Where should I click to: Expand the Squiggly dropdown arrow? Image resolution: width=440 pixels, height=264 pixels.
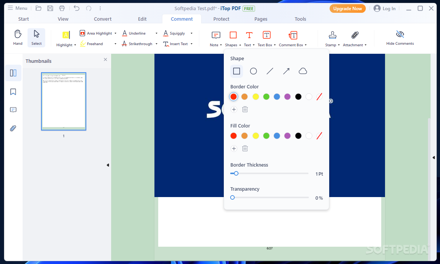pos(192,33)
